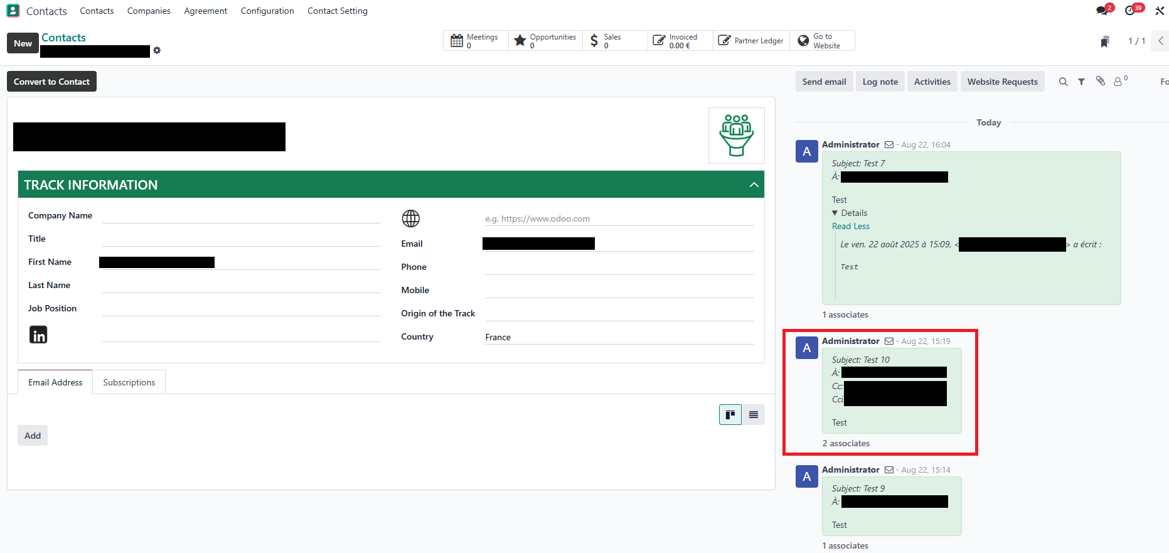This screenshot has width=1169, height=553.
Task: Open the activities clock icon in the top bar
Action: pos(1130,11)
